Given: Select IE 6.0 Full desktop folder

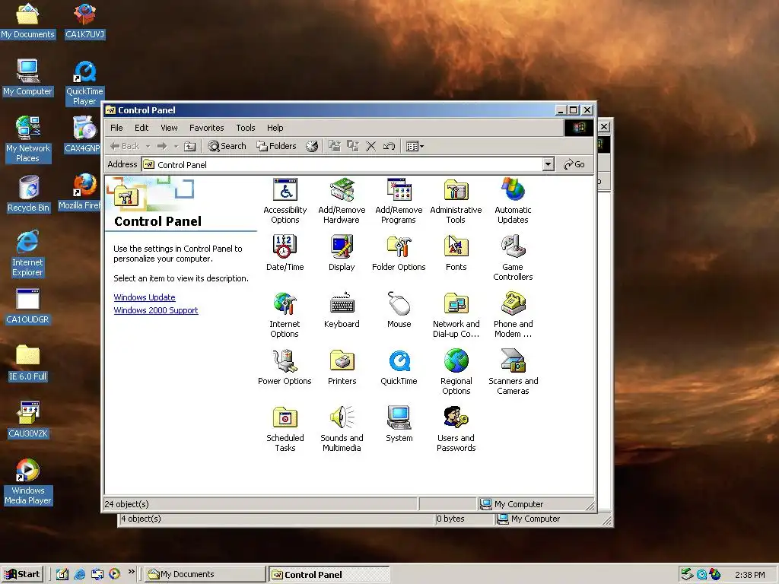Looking at the screenshot, I should (28, 363).
